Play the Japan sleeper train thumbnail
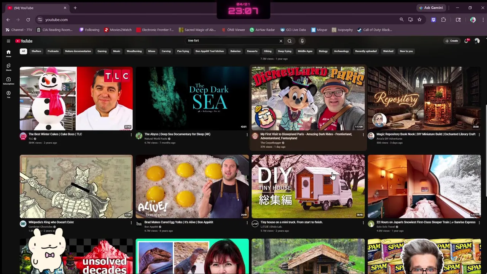The image size is (487, 274). click(424, 186)
